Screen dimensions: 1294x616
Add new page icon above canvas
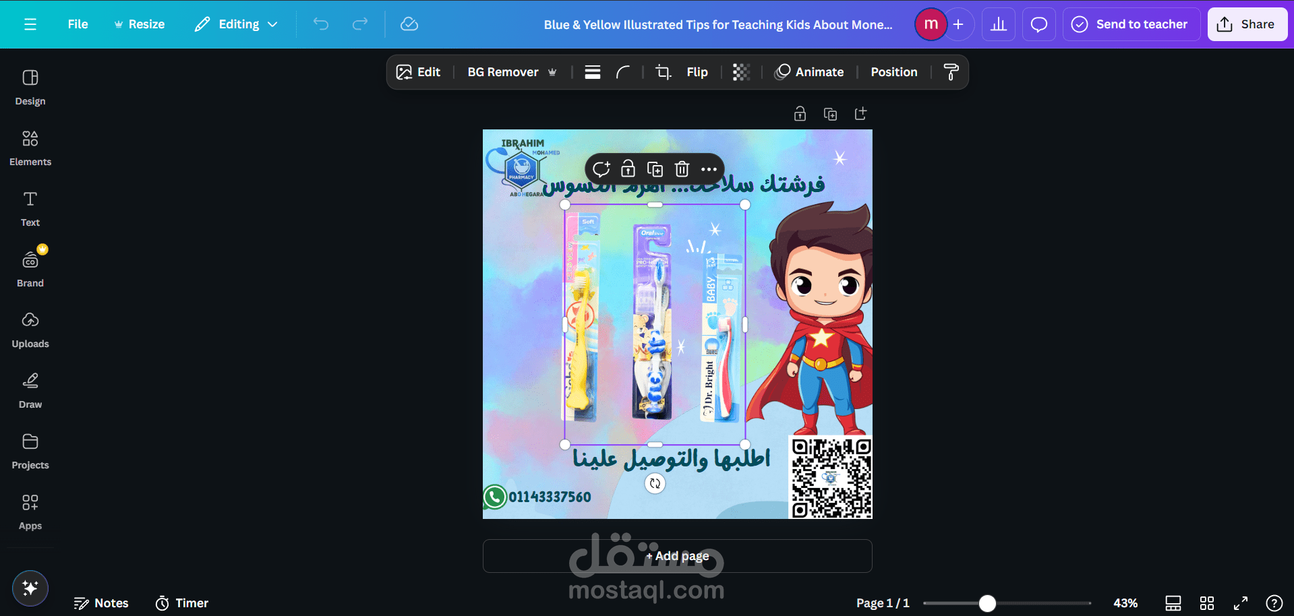[860, 114]
